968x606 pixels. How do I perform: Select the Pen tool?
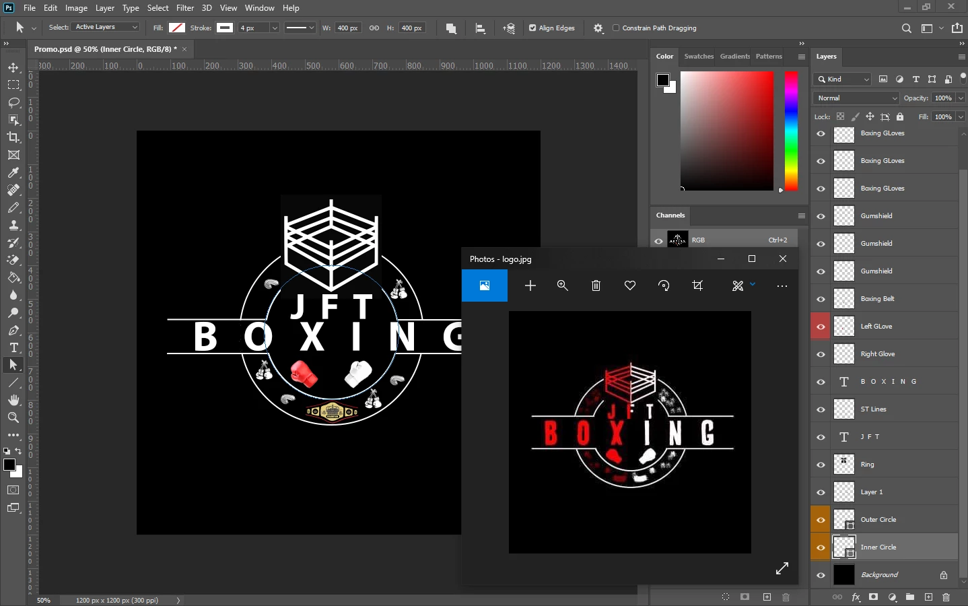pyautogui.click(x=13, y=330)
